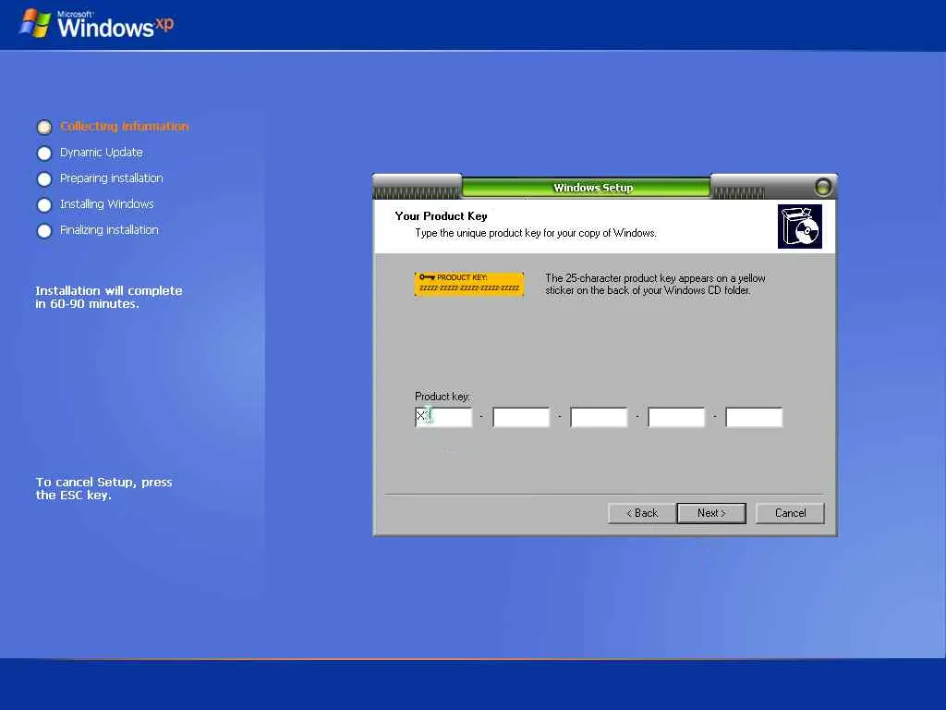Select the third product key field
The image size is (946, 710).
pos(599,417)
